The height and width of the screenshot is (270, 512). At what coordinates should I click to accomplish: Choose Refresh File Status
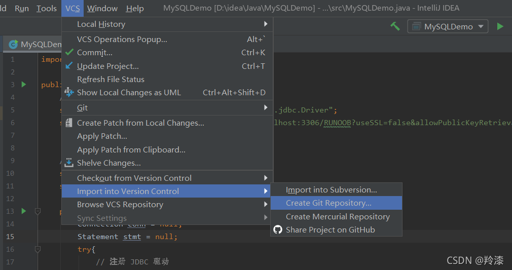[167, 80]
